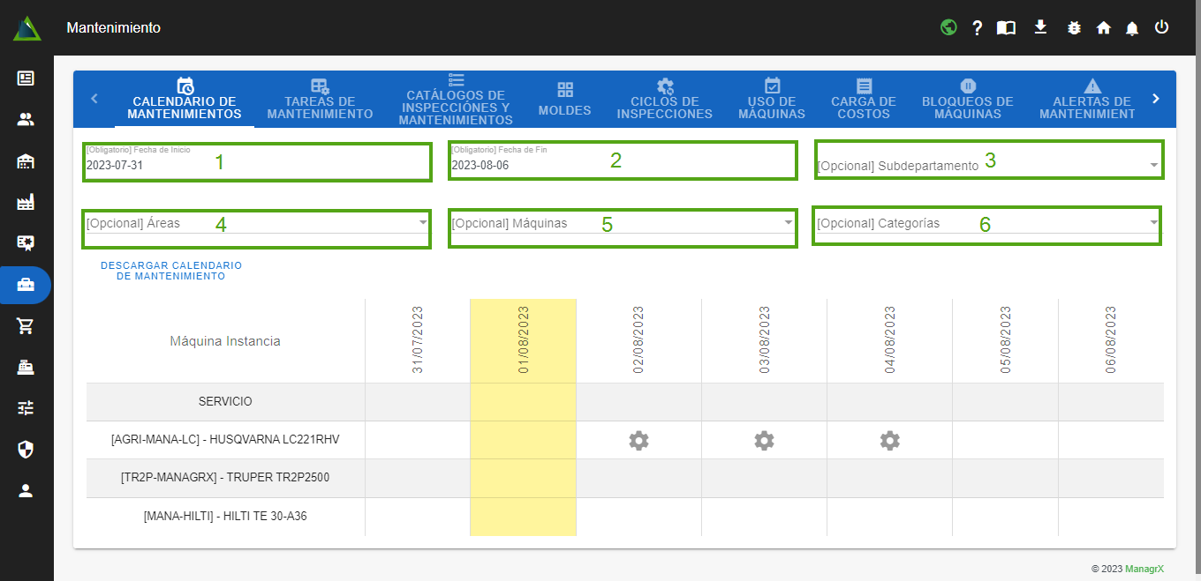Click the shield security sidebar icon
1201x581 pixels.
[26, 450]
